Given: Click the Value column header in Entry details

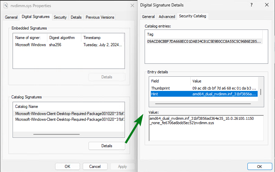Looking at the screenshot, I should (224, 81).
